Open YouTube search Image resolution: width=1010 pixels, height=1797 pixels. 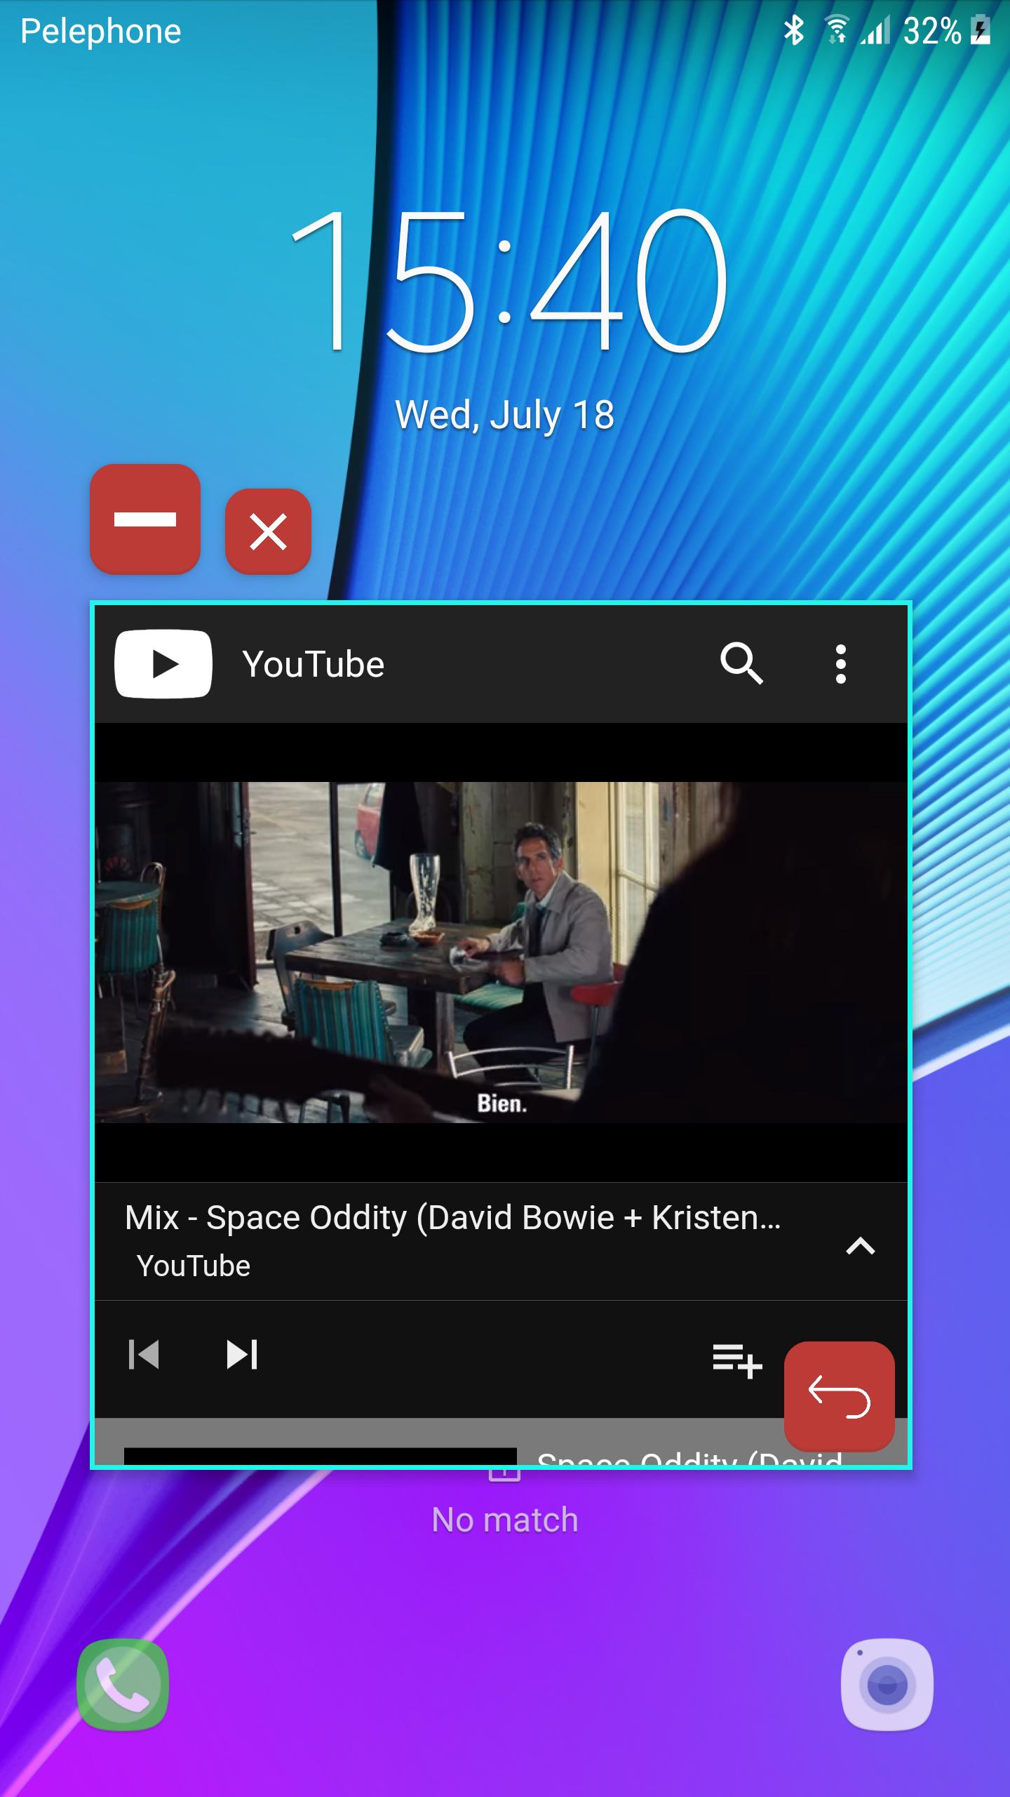coord(741,663)
